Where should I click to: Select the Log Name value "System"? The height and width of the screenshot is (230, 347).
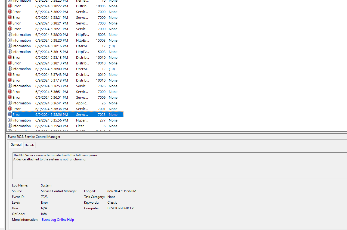tap(46, 185)
